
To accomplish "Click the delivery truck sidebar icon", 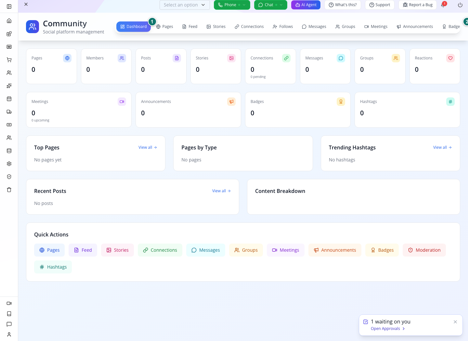I will 9,112.
